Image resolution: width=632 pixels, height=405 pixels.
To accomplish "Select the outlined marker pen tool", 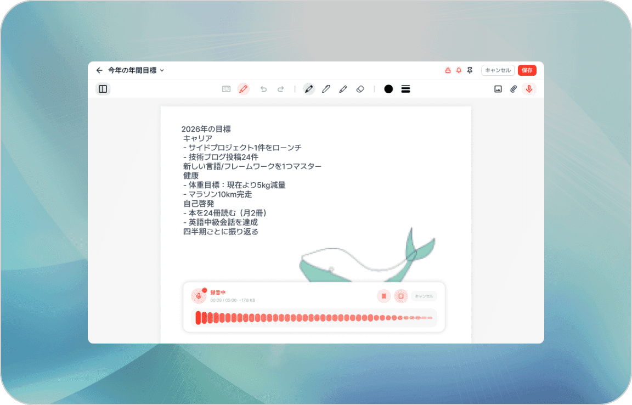I will coord(326,89).
